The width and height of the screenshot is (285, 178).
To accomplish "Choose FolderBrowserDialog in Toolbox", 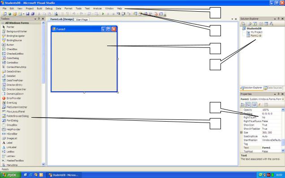I will [x=17, y=116].
